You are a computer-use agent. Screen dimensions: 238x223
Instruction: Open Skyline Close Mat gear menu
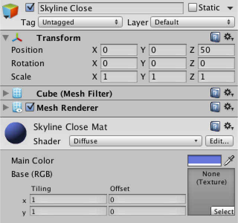(x=229, y=126)
